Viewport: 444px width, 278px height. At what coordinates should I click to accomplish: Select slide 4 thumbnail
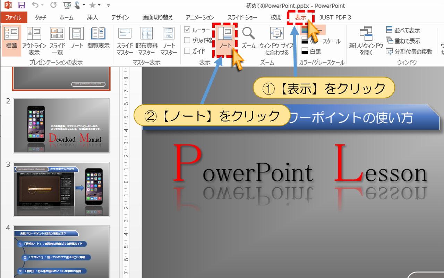(61, 252)
